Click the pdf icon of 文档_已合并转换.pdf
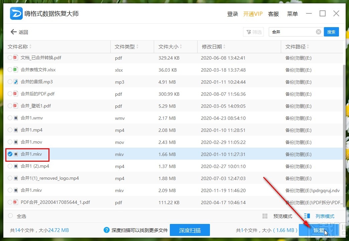Image resolution: width=349 pixels, height=241 pixels. [15, 58]
